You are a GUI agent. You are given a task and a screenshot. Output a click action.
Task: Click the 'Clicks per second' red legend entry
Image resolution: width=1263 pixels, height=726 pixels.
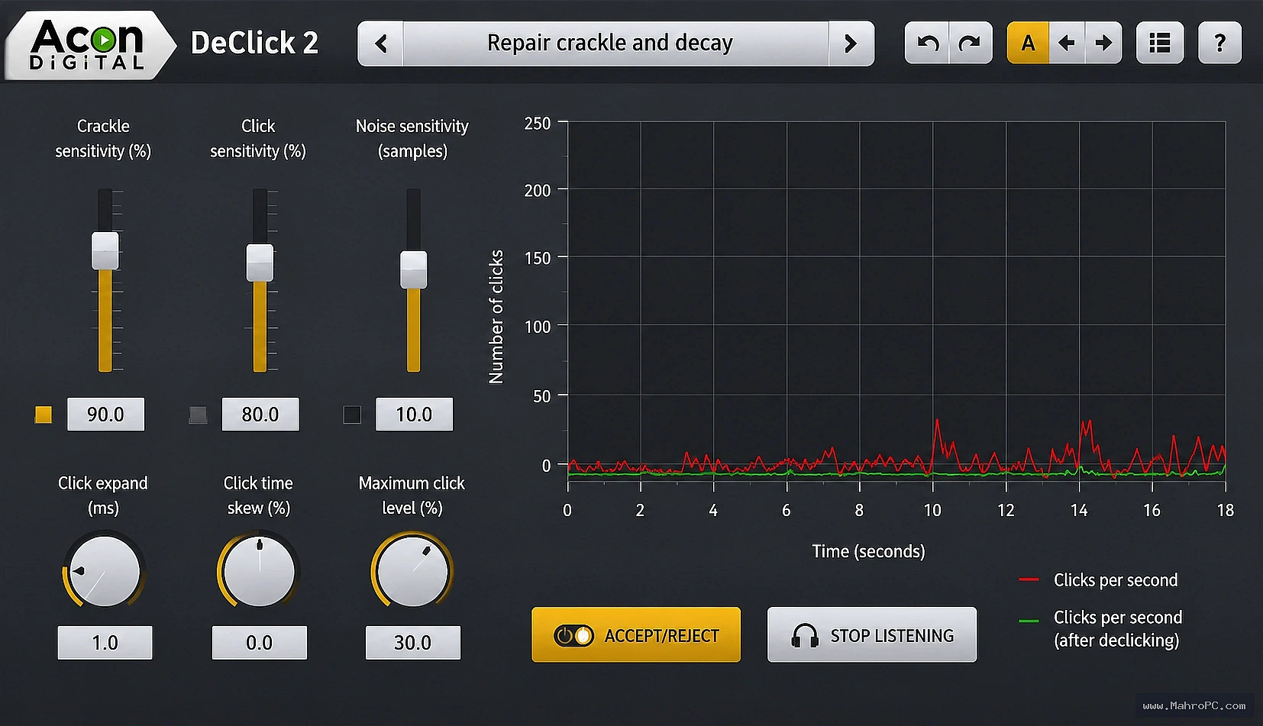pos(1098,580)
